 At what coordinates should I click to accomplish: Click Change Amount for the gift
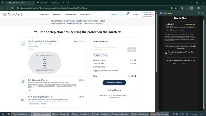(33, 104)
